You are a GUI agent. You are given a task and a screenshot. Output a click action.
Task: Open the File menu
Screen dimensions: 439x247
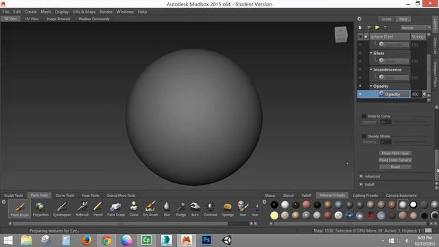6,12
